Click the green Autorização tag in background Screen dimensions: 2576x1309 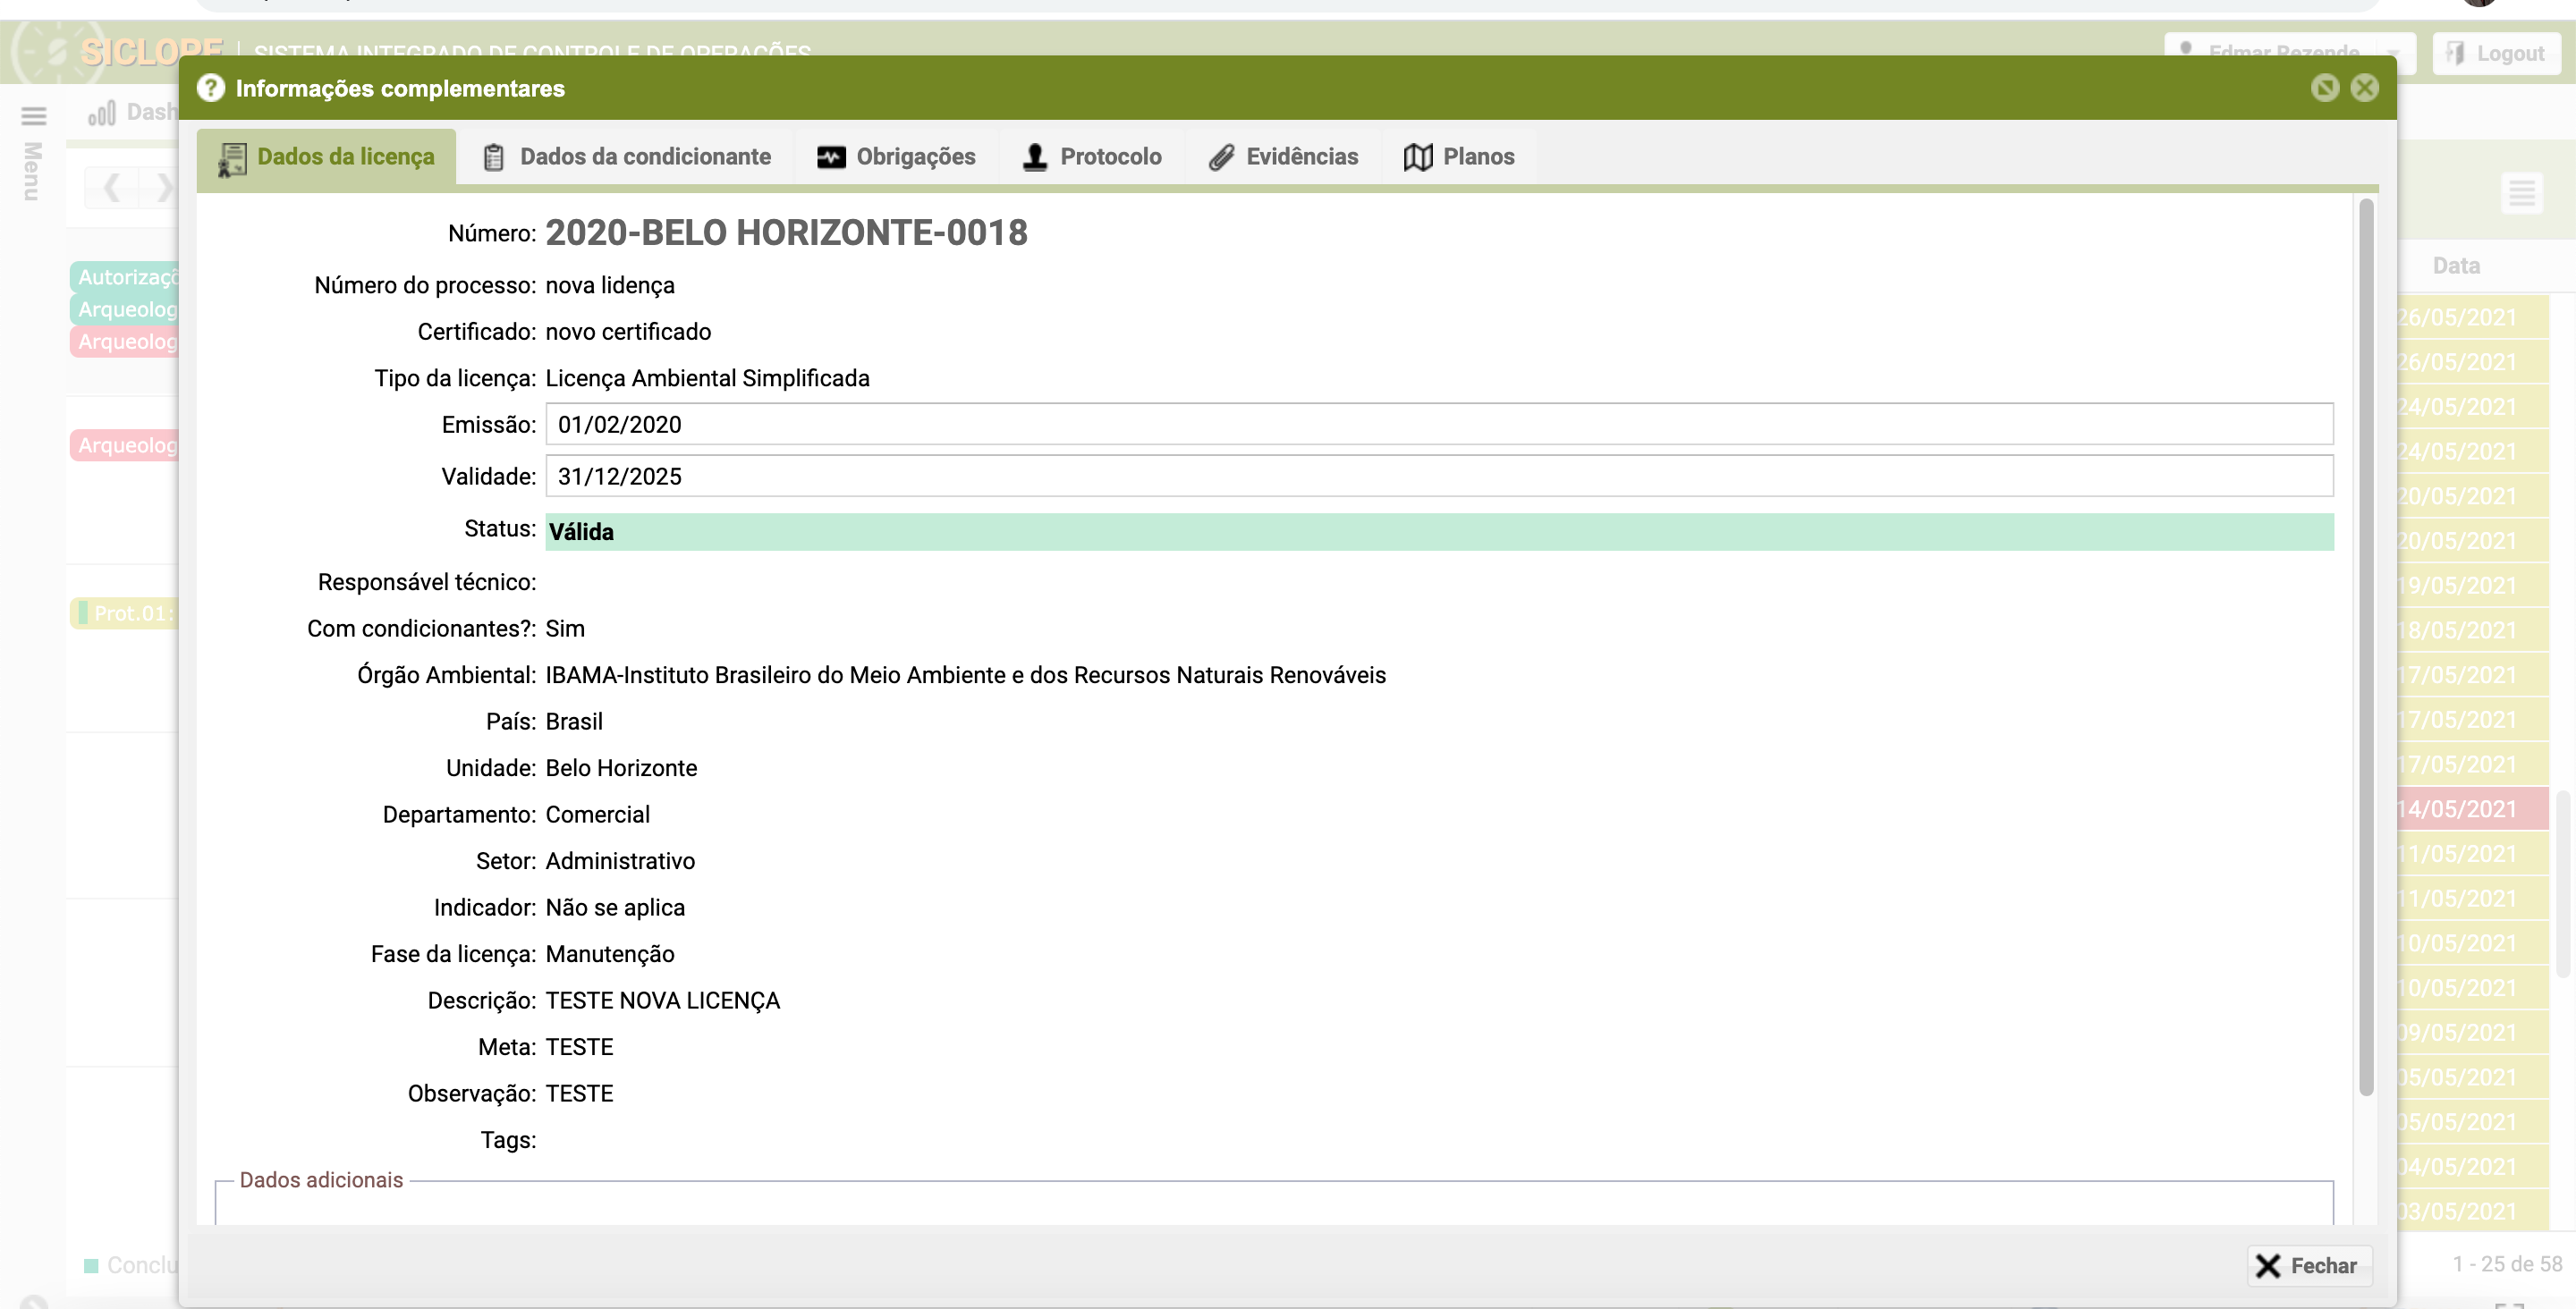pyautogui.click(x=126, y=276)
